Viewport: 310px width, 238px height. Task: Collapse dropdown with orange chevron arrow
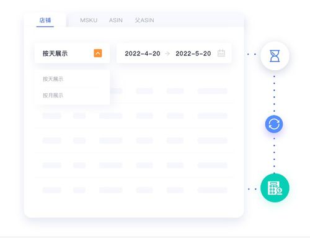[98, 53]
